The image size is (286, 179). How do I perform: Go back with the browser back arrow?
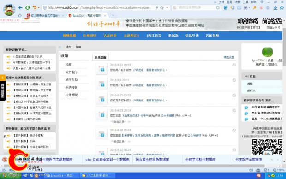[x=20, y=8]
